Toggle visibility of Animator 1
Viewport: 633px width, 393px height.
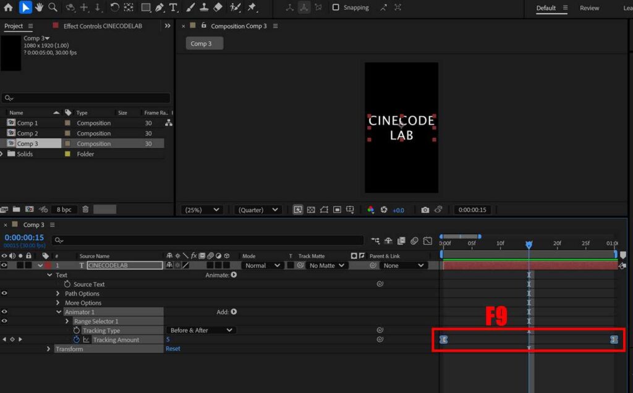tap(4, 312)
